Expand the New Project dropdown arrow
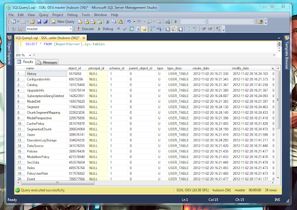Screen dimensions: 297x210 tap(18, 22)
